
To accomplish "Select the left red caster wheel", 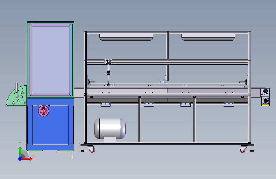I will [x=92, y=149].
